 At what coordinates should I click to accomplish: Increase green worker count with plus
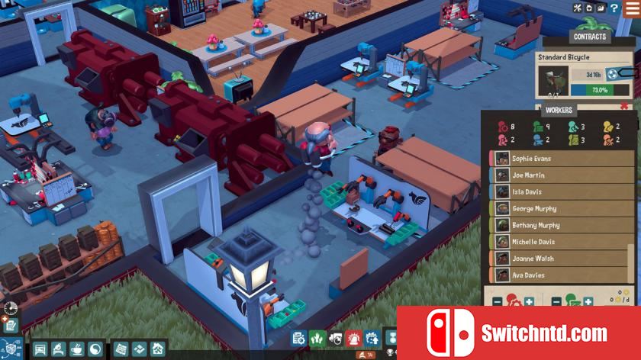[588, 302]
